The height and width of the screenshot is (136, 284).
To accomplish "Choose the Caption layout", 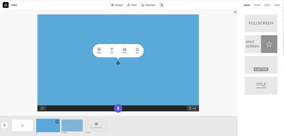I will pos(261,65).
